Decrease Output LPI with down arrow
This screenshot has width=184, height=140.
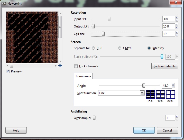pyautogui.click(x=177, y=28)
